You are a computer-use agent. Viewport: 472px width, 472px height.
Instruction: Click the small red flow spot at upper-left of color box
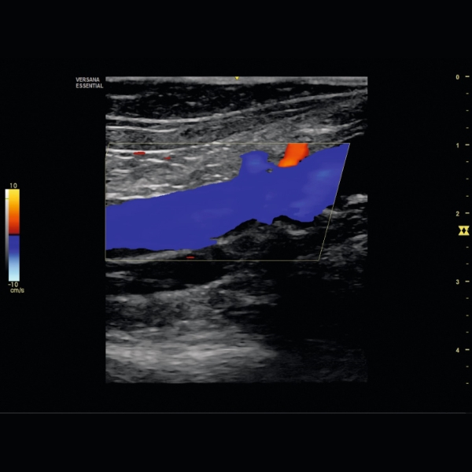pos(140,153)
